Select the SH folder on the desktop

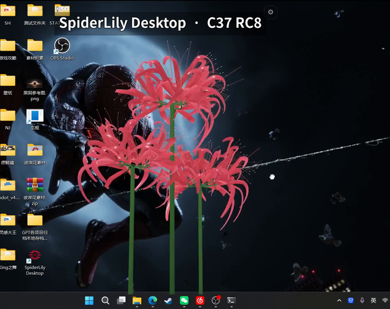click(x=7, y=15)
